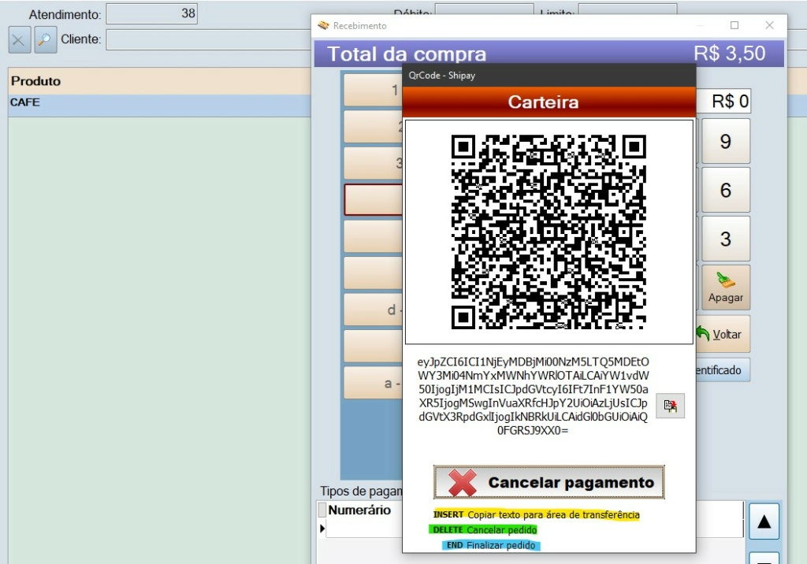This screenshot has width=807, height=564.
Task: Click the QR code image
Action: pos(549,231)
